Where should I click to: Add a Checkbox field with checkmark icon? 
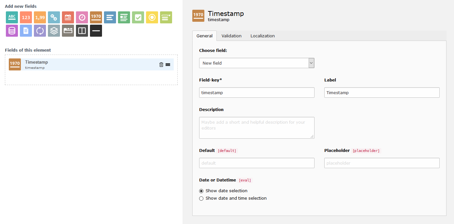tap(138, 17)
